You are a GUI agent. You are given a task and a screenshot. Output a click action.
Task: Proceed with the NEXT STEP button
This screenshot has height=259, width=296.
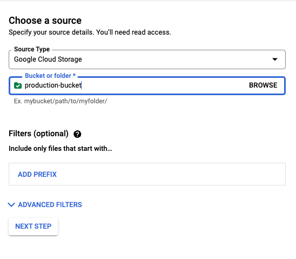coord(33,227)
